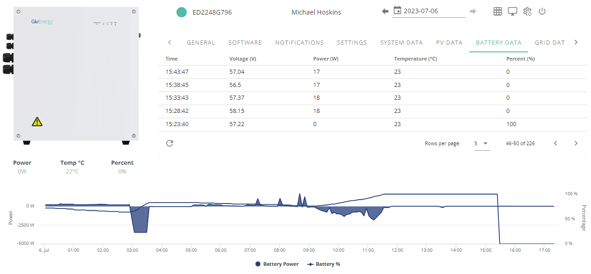
Task: Go to the previous page of table rows
Action: tap(555, 143)
